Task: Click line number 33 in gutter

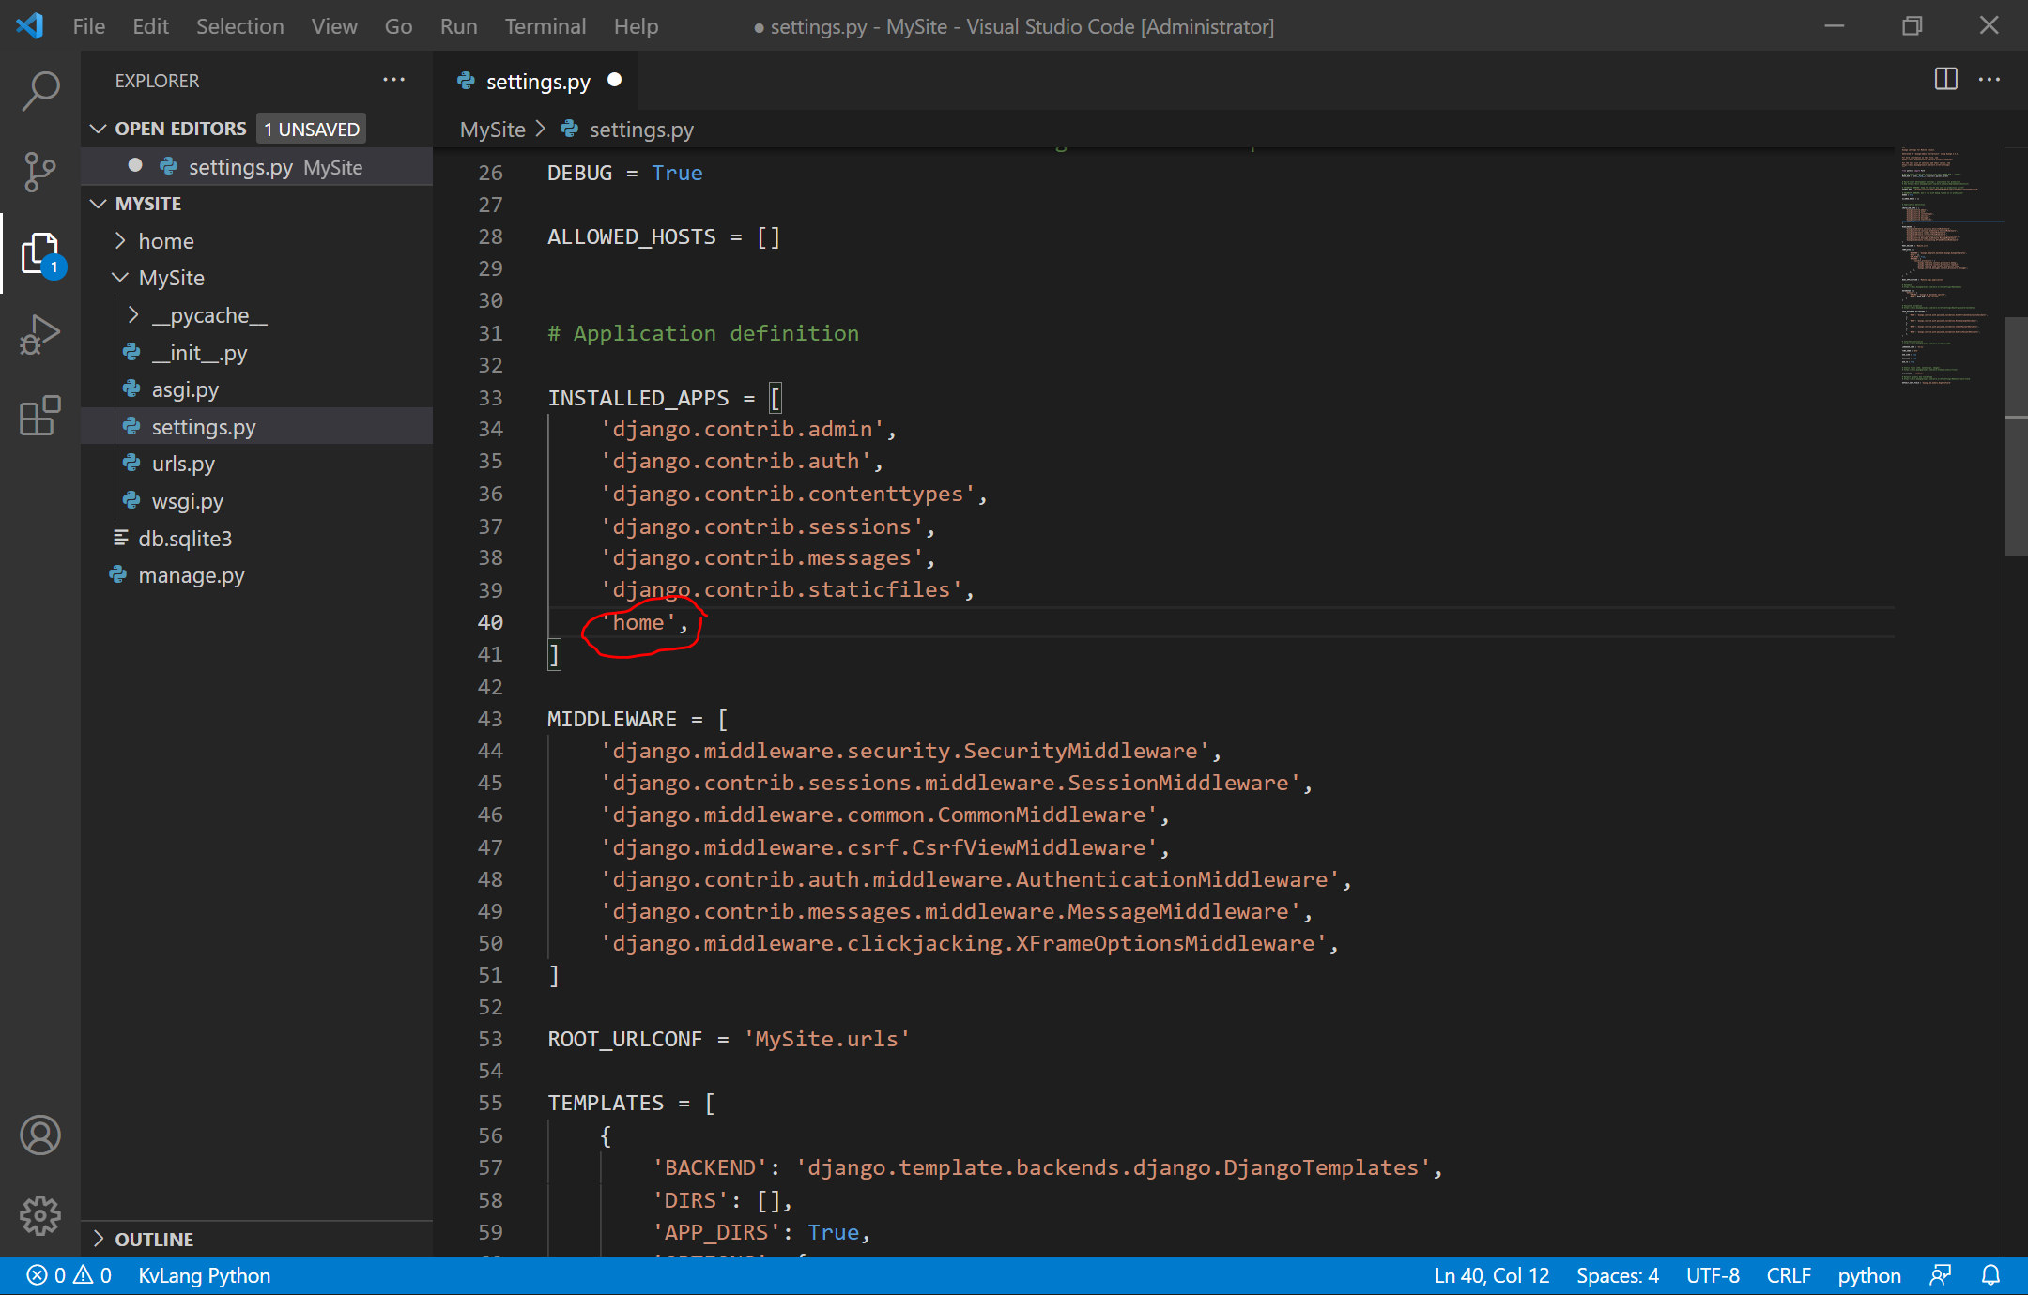Action: pos(490,398)
